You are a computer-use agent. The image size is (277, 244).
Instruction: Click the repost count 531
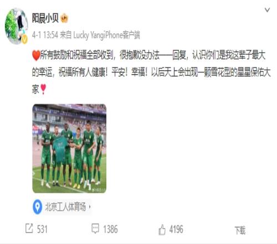(x=42, y=229)
